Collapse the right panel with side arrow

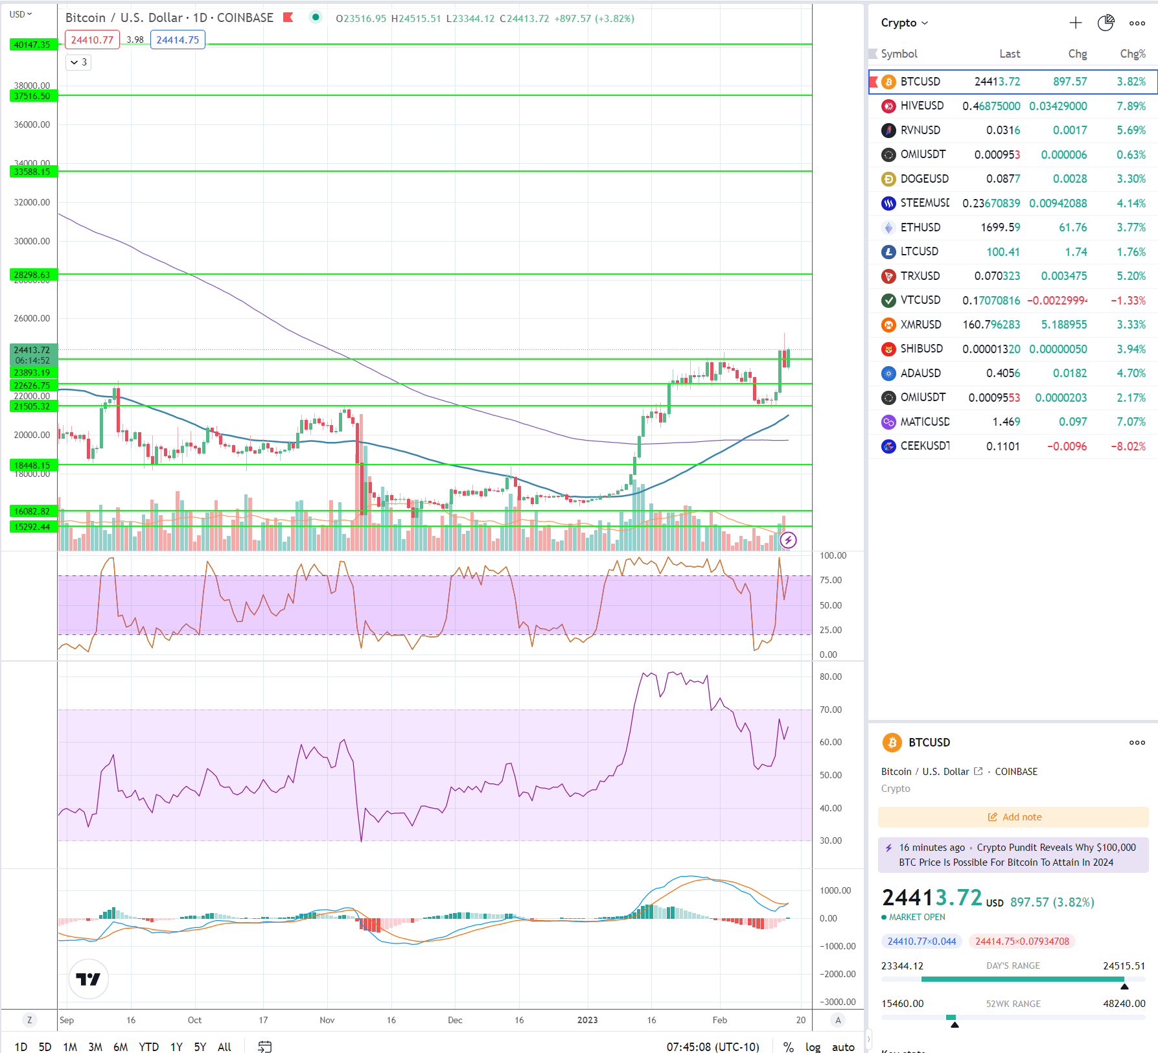868,1039
